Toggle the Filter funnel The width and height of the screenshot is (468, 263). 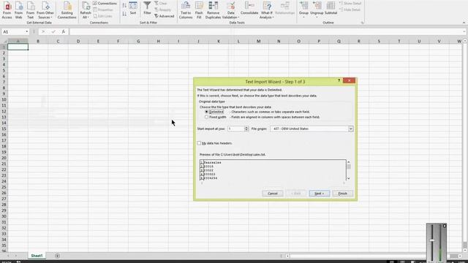(147, 8)
